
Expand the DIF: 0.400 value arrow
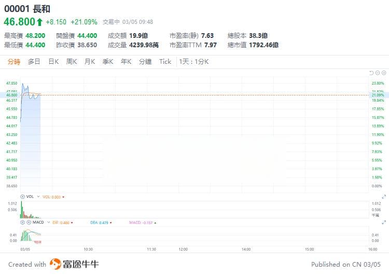(72, 223)
